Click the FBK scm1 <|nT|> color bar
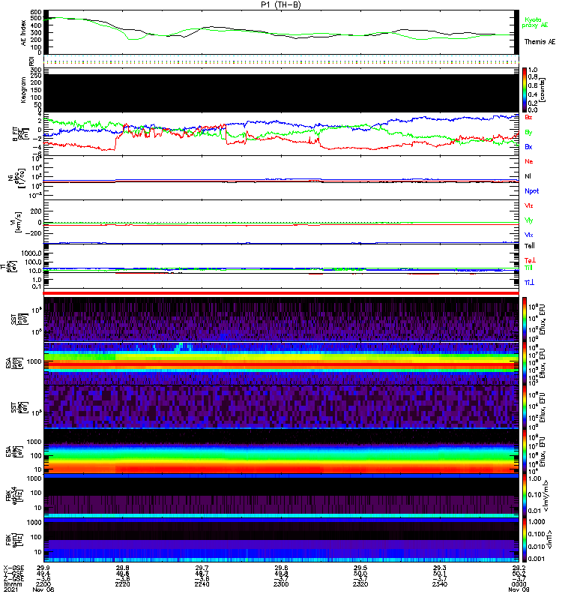Screen dimensions: 562x600 [x=525, y=539]
